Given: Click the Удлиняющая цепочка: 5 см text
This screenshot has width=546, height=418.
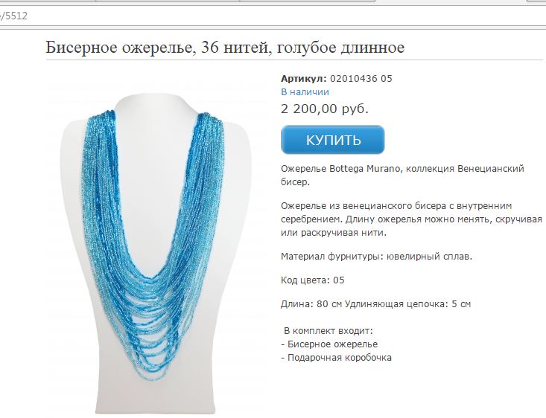Looking at the screenshot, I should point(407,304).
